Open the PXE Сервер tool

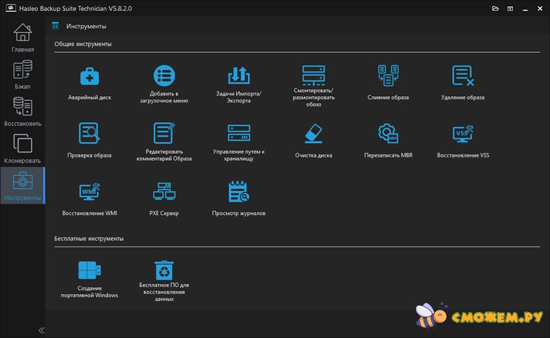click(x=164, y=191)
